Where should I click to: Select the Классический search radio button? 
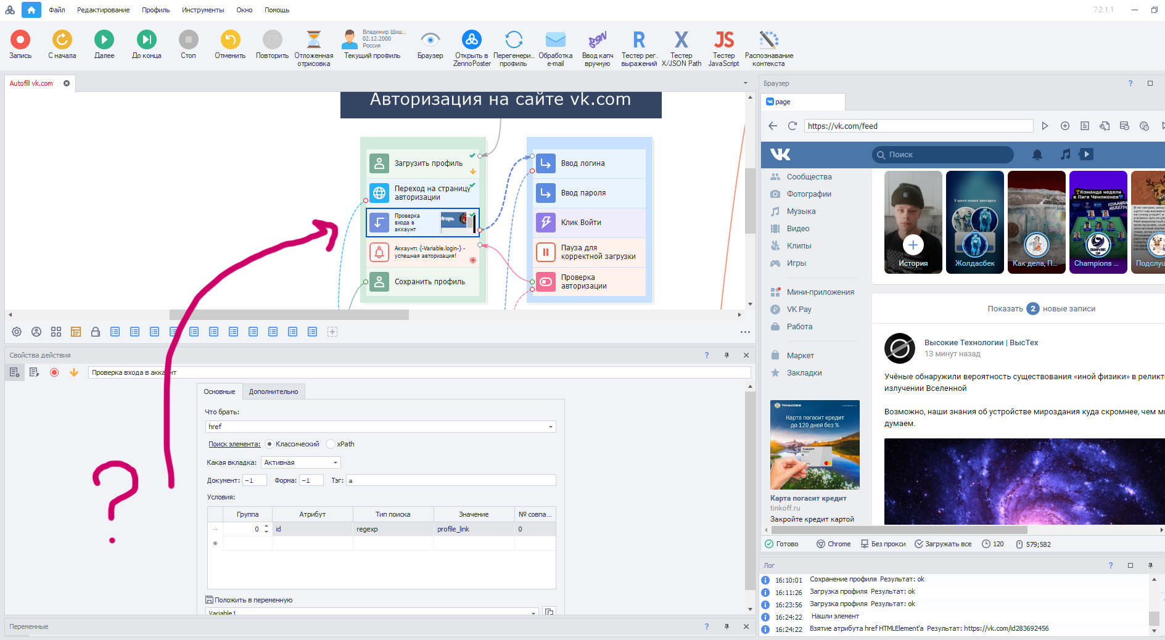[270, 444]
